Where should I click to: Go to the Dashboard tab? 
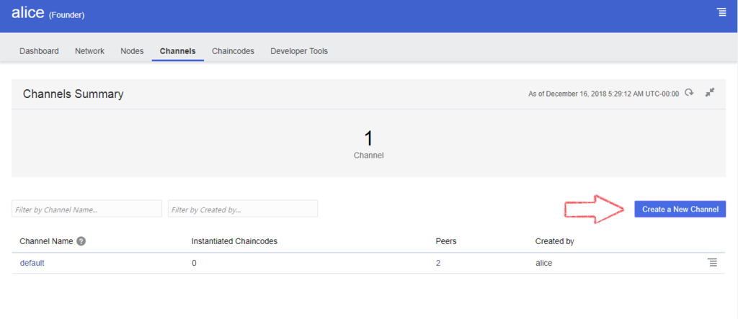click(39, 51)
